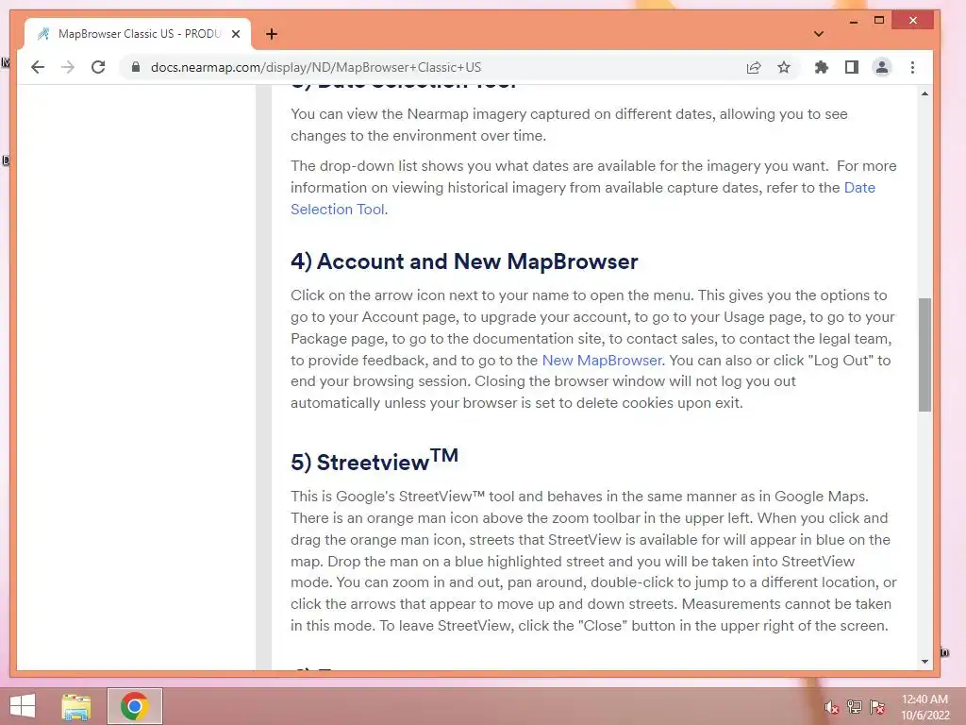
Task: Click the '4) Account and New MapBrowser' heading
Action: click(464, 261)
